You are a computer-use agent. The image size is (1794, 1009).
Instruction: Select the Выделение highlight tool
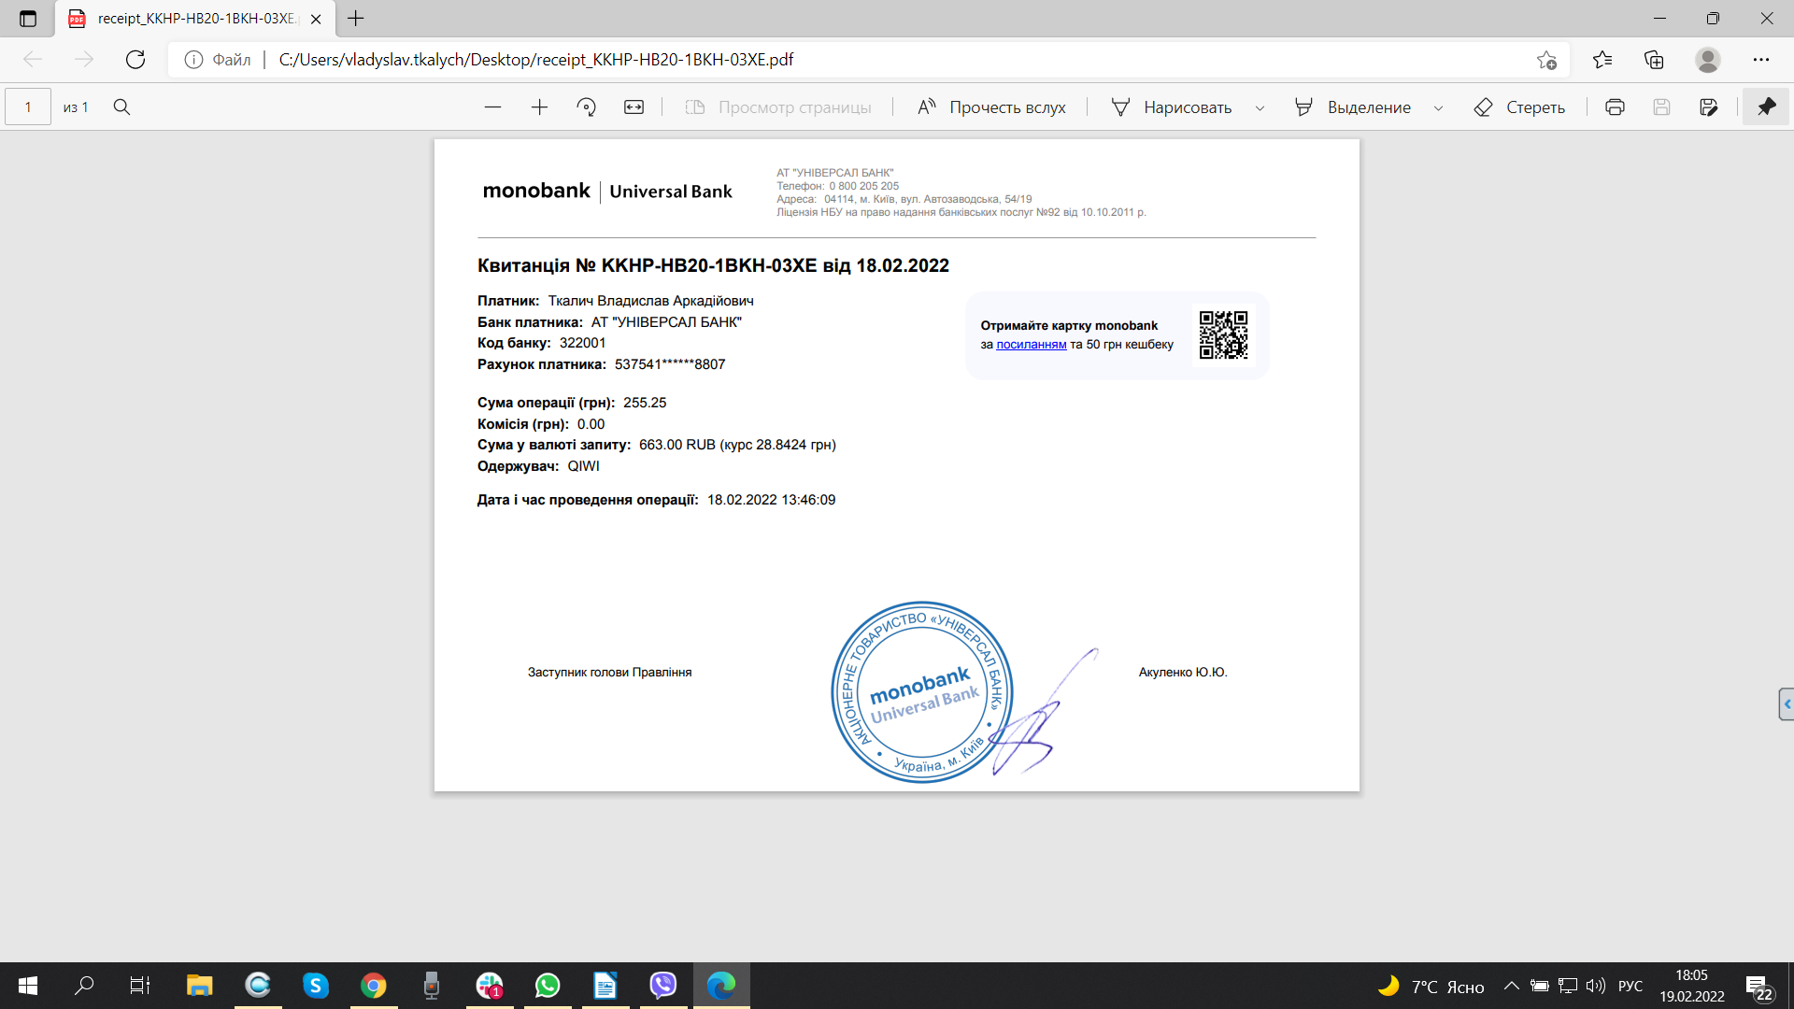point(1352,107)
